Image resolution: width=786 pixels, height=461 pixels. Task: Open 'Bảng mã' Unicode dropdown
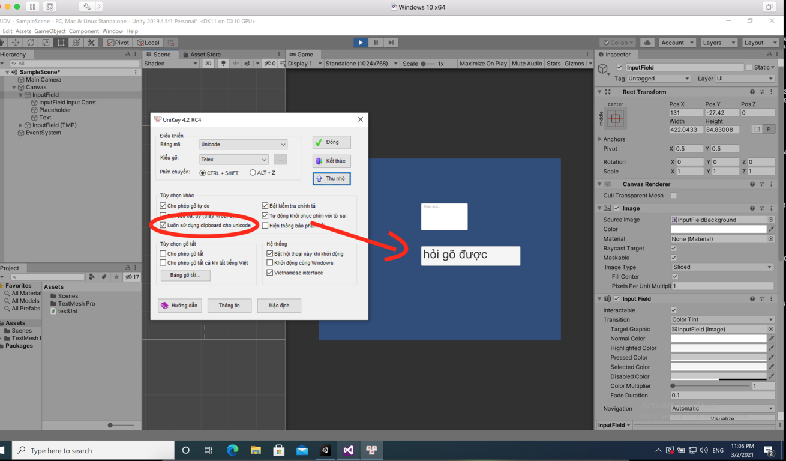coord(244,145)
